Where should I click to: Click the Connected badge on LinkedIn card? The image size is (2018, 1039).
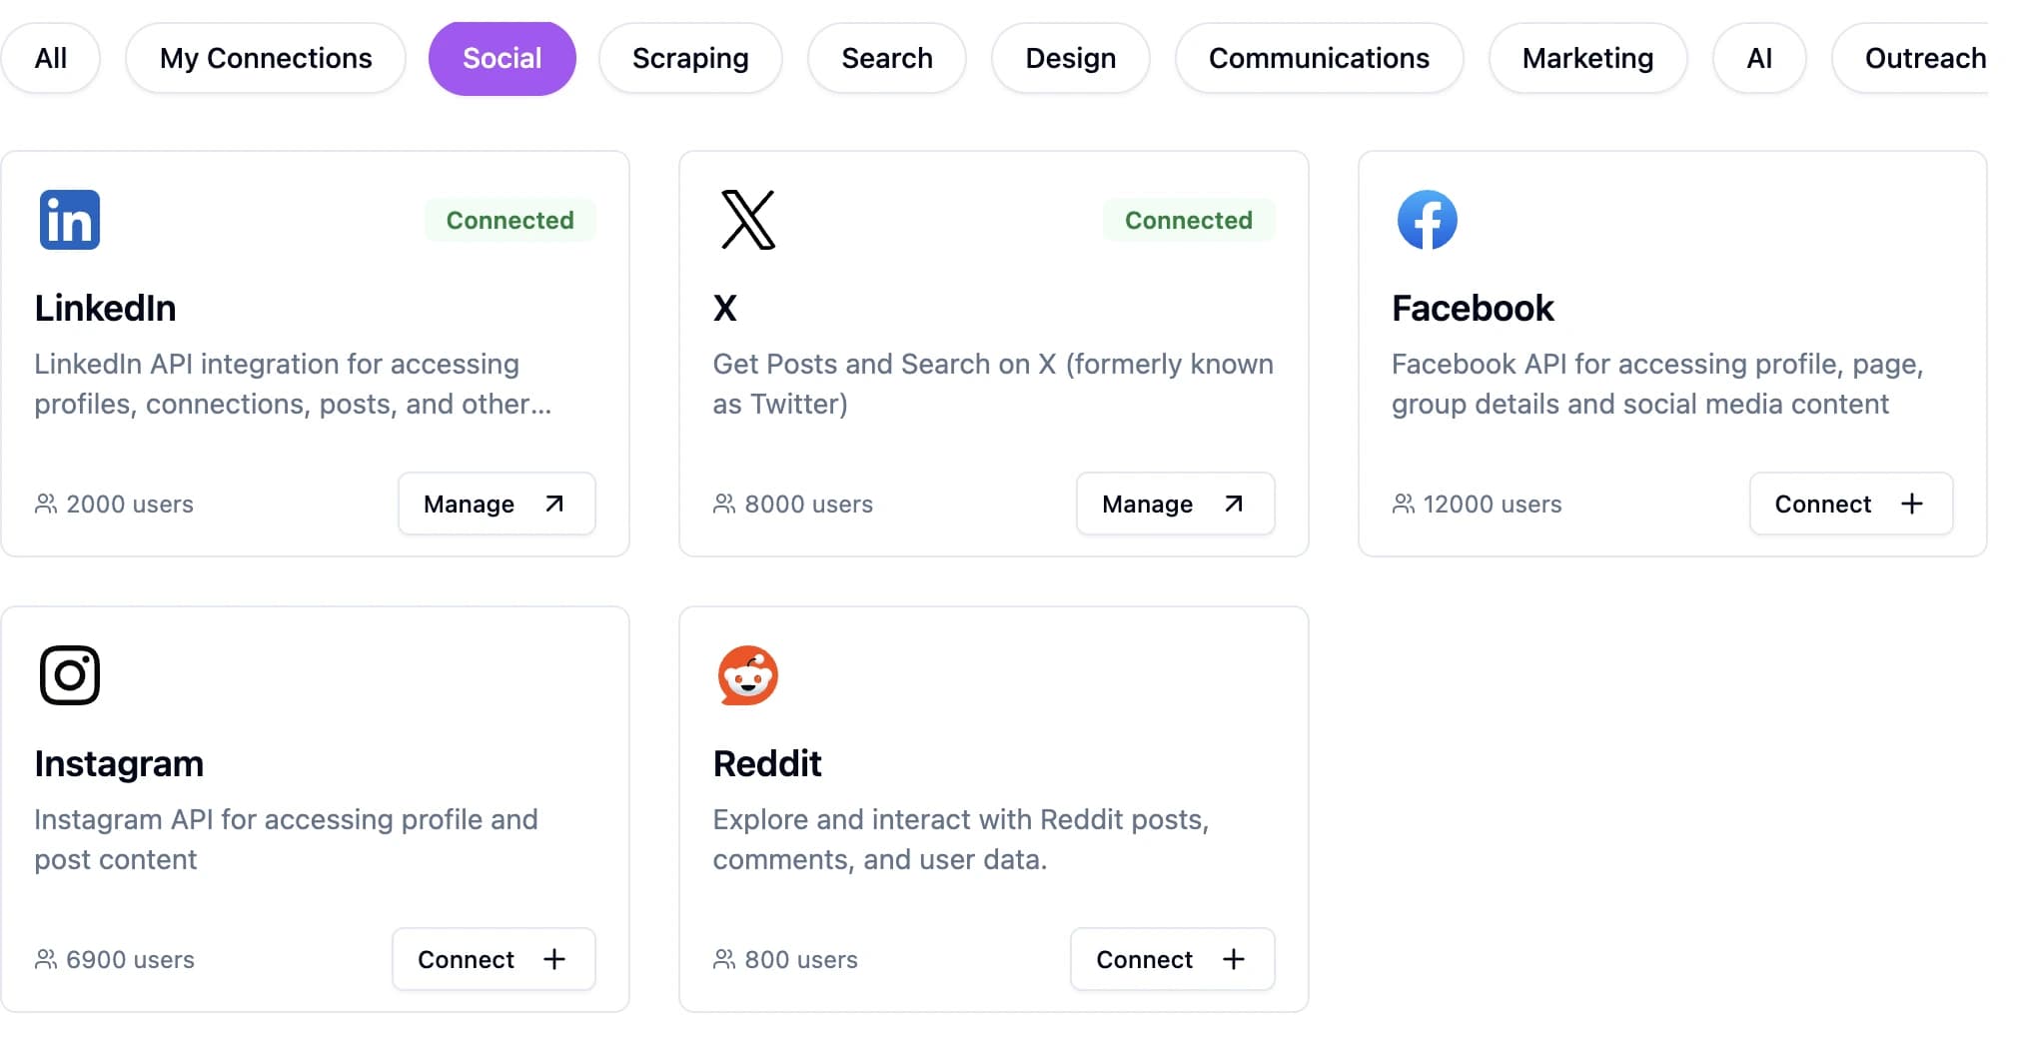(509, 220)
